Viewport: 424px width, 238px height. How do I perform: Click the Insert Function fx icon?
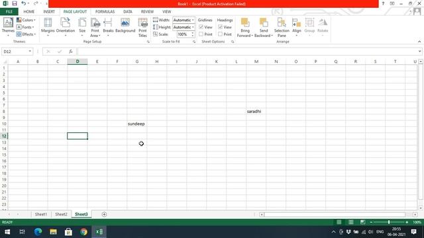coord(71,52)
